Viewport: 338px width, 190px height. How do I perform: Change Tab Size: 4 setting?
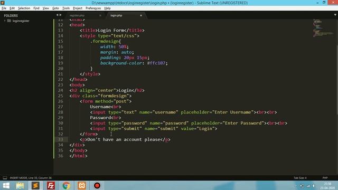click(x=300, y=178)
